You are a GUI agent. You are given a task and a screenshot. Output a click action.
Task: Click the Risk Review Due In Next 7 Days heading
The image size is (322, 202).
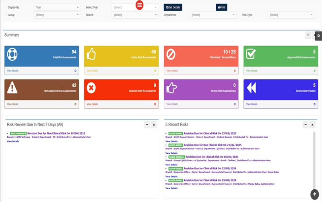(x=35, y=125)
